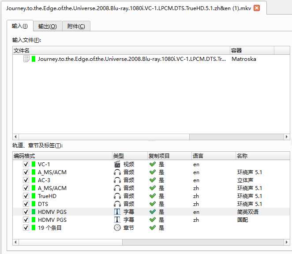The image size is (292, 254).
Task: Sort tracks by the 编码格式 column header
Action: click(62, 156)
